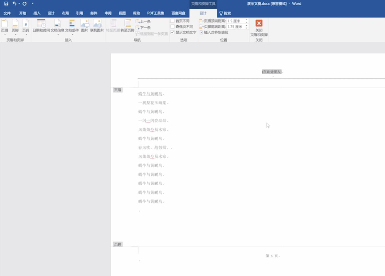This screenshot has width=385, height=276.
Task: Edit 页脚底端距离 value field
Action: point(236,27)
